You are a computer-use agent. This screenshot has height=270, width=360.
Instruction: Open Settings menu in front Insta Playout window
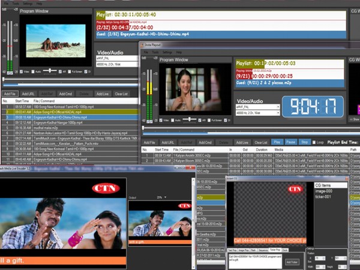pos(167,52)
